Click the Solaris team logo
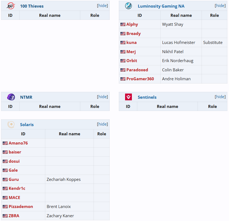 point(11,124)
